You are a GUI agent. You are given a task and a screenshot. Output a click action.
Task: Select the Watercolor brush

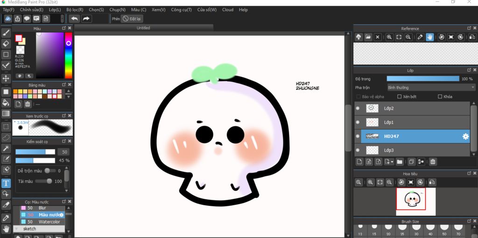click(x=42, y=222)
